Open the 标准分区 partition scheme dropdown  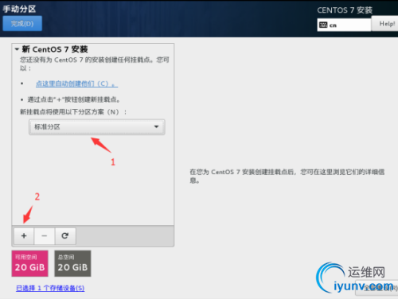pyautogui.click(x=97, y=127)
